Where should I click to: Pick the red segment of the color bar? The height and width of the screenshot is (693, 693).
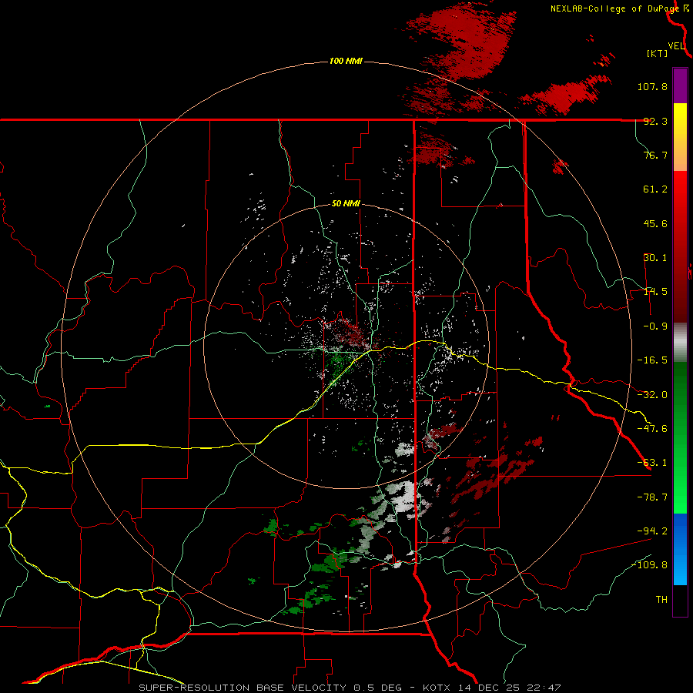point(680,246)
